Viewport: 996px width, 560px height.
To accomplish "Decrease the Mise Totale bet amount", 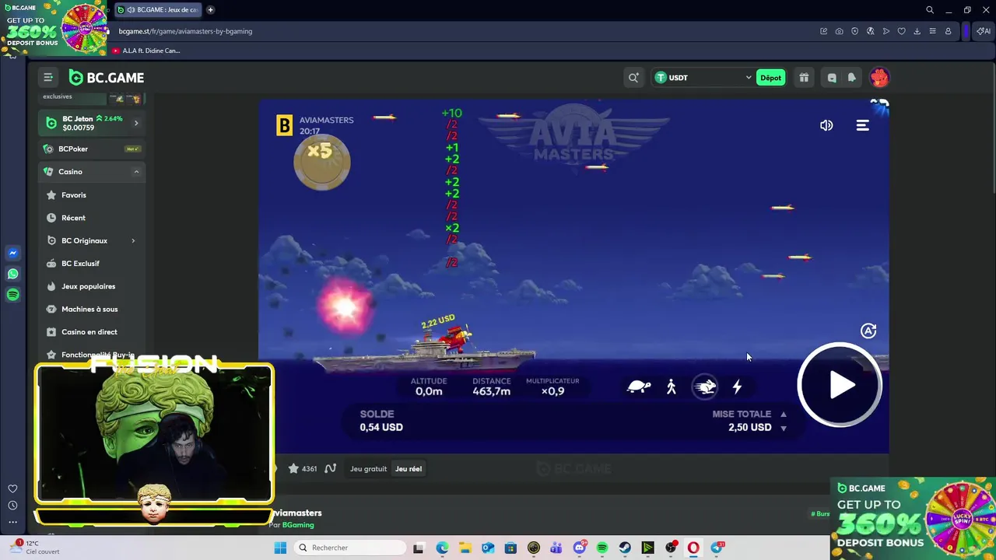I will [784, 428].
